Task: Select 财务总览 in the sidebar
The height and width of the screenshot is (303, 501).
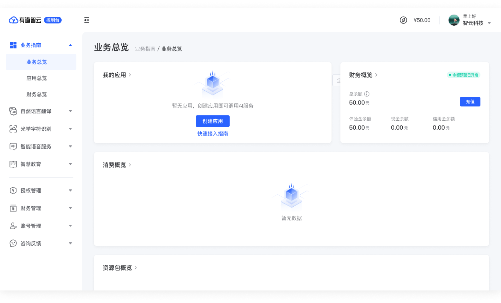Action: pyautogui.click(x=37, y=94)
